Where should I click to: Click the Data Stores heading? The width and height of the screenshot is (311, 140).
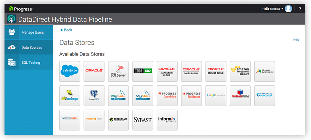(x=77, y=43)
